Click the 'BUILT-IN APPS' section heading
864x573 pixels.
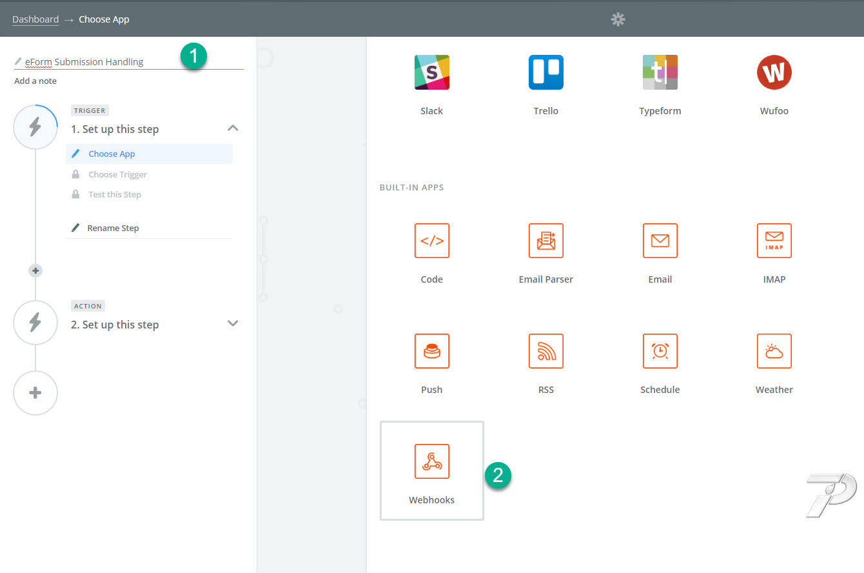tap(411, 188)
